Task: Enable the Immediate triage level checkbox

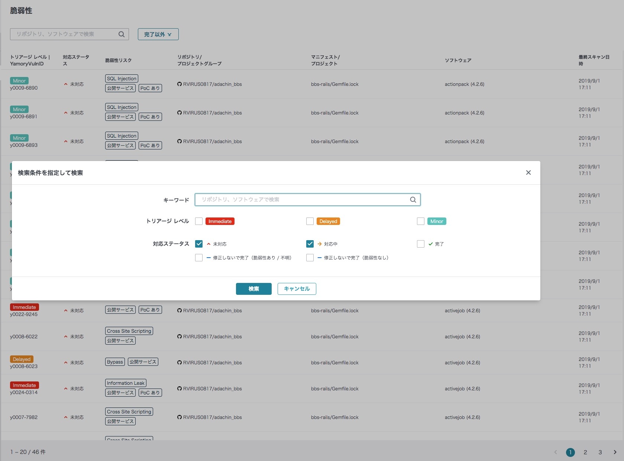Action: point(199,221)
